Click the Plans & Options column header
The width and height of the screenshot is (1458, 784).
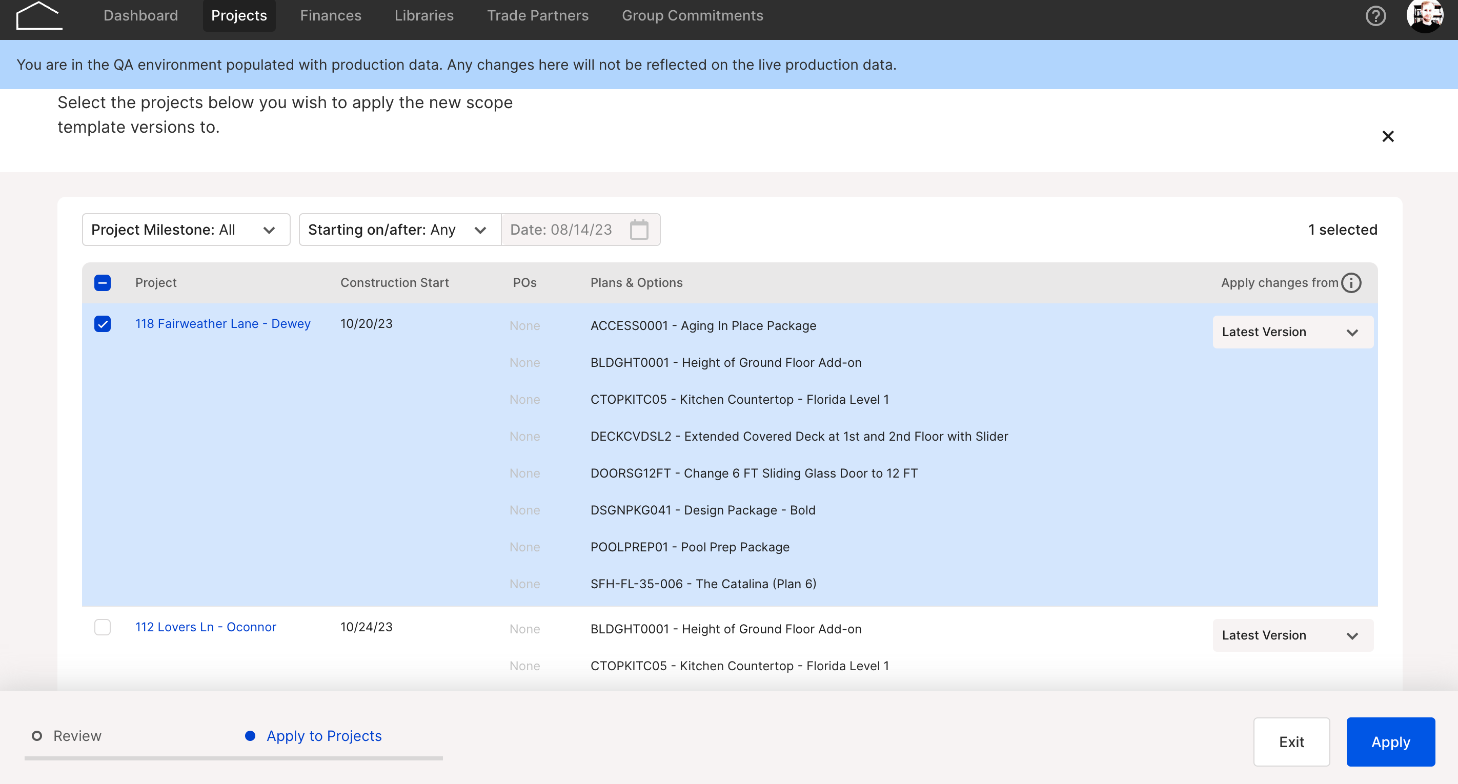(636, 283)
